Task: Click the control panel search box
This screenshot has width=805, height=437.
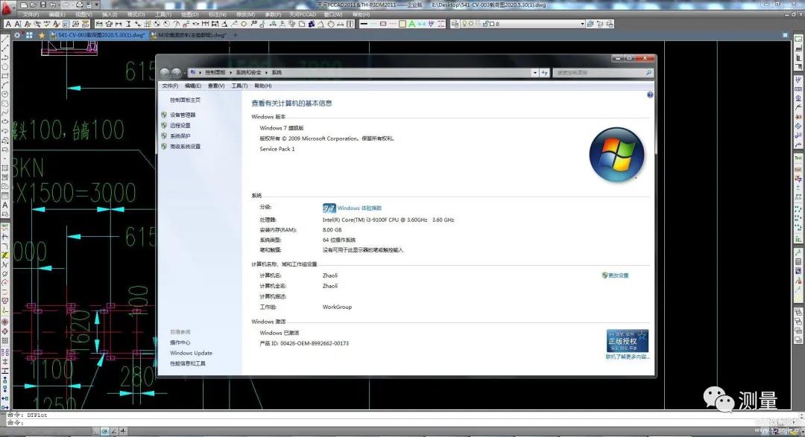Action: pos(603,73)
